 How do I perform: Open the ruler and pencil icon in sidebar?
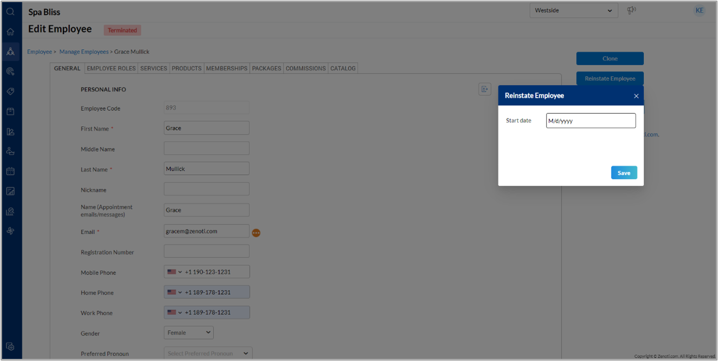click(10, 131)
